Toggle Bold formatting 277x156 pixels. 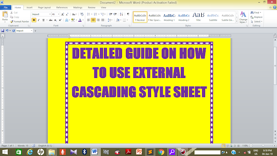(34, 20)
